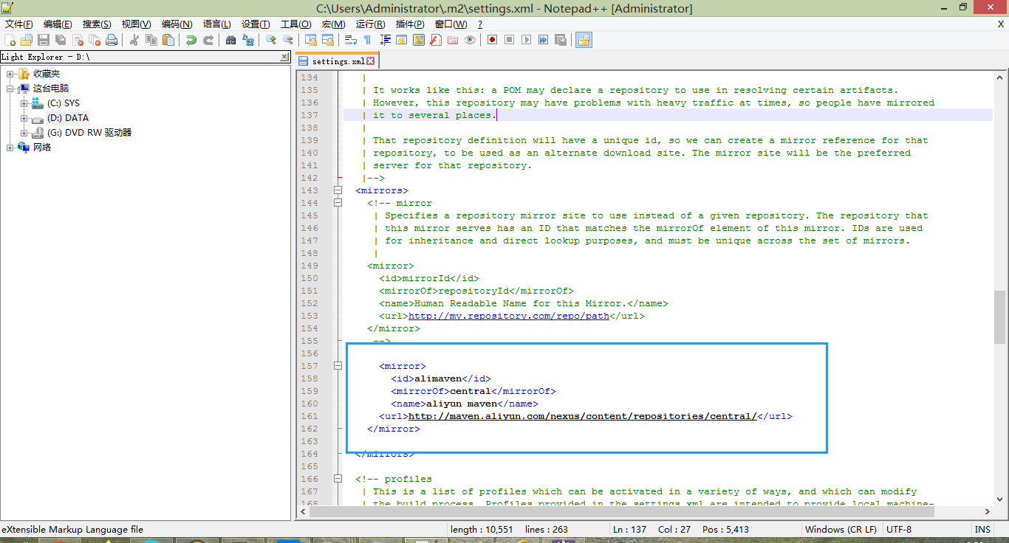Toggle the indent guide toolbar icon

(385, 40)
